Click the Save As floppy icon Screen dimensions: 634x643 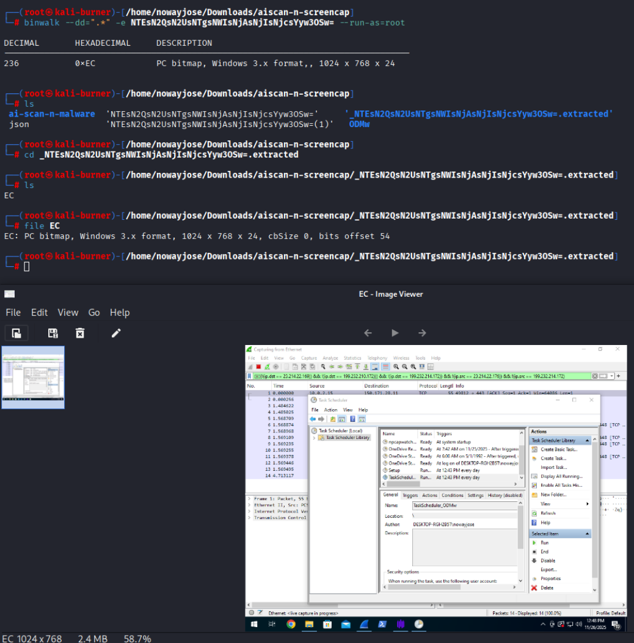point(53,333)
